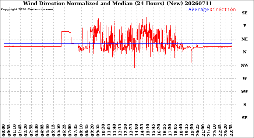Click the chart title text
Screen dimensions: 254x138
117,3
